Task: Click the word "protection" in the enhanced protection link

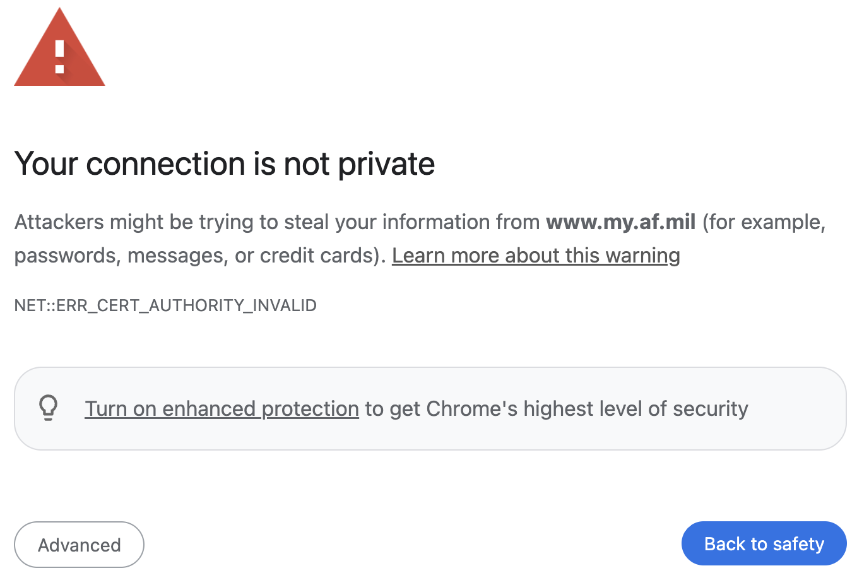Action: point(310,409)
